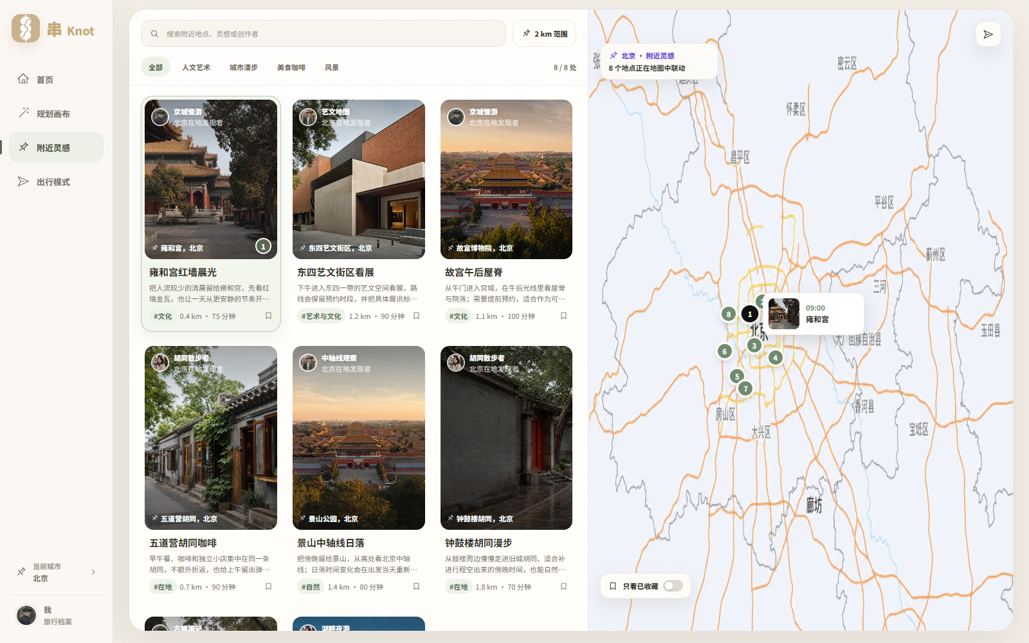Click the 钟鼓楼胡同 card photo
This screenshot has height=643, width=1029.
[x=506, y=438]
